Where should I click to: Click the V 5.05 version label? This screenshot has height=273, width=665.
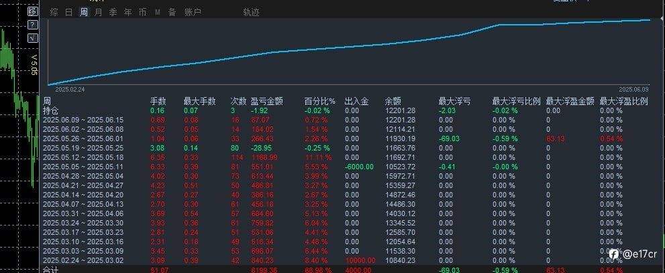(34, 65)
